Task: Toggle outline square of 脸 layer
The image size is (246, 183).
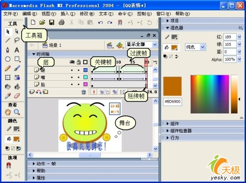Action: pyautogui.click(x=86, y=84)
